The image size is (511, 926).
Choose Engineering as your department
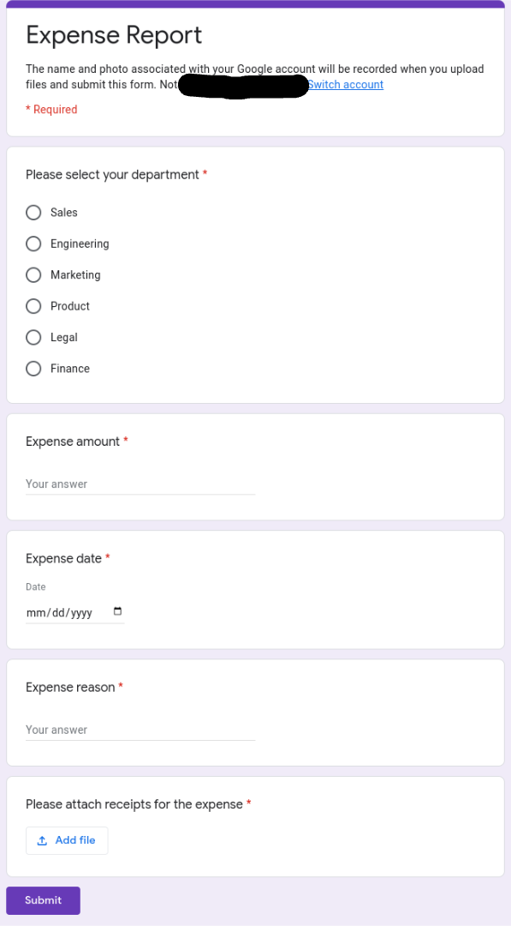33,244
